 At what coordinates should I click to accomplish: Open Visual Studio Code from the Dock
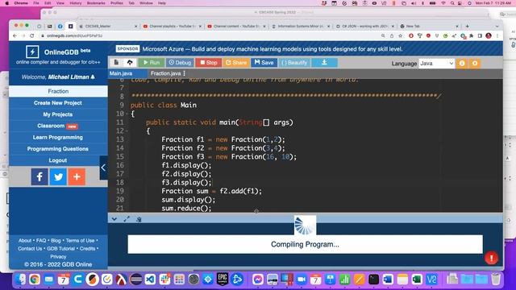(151, 280)
